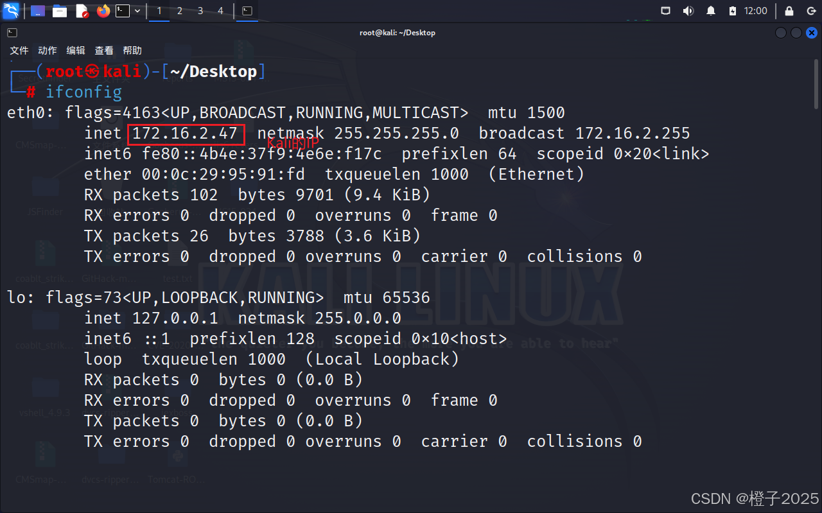The image size is (822, 513).
Task: Click the RX packets 102 line
Action: [257, 195]
